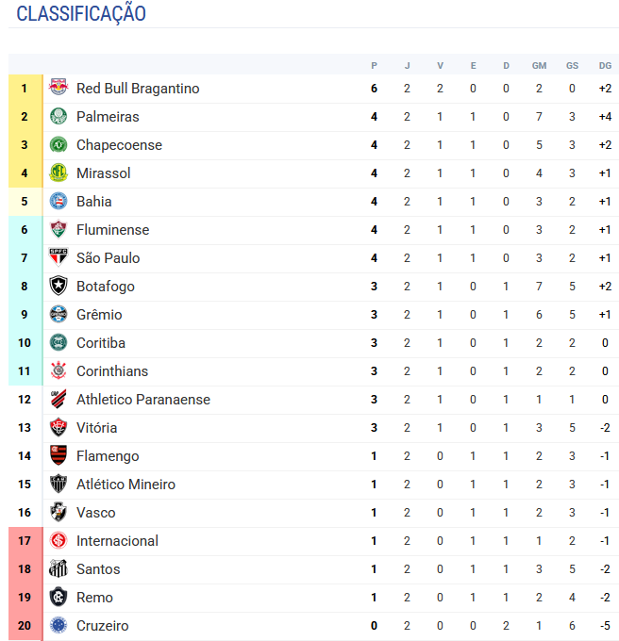Click the P points column header
Image resolution: width=619 pixels, height=641 pixels.
point(374,65)
